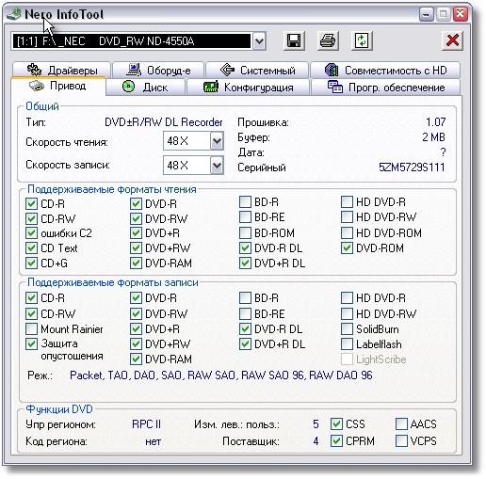Click the 2 MB buffer value

(x=433, y=137)
